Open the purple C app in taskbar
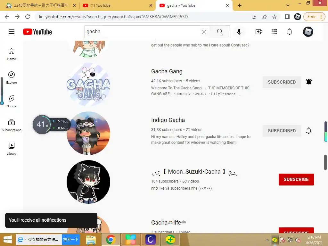 [x=151, y=240]
